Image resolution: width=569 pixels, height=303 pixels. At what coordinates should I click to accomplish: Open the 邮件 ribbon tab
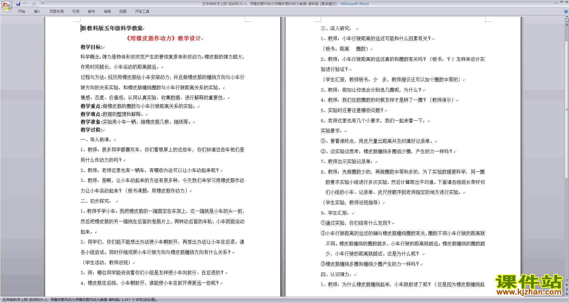pyautogui.click(x=92, y=12)
